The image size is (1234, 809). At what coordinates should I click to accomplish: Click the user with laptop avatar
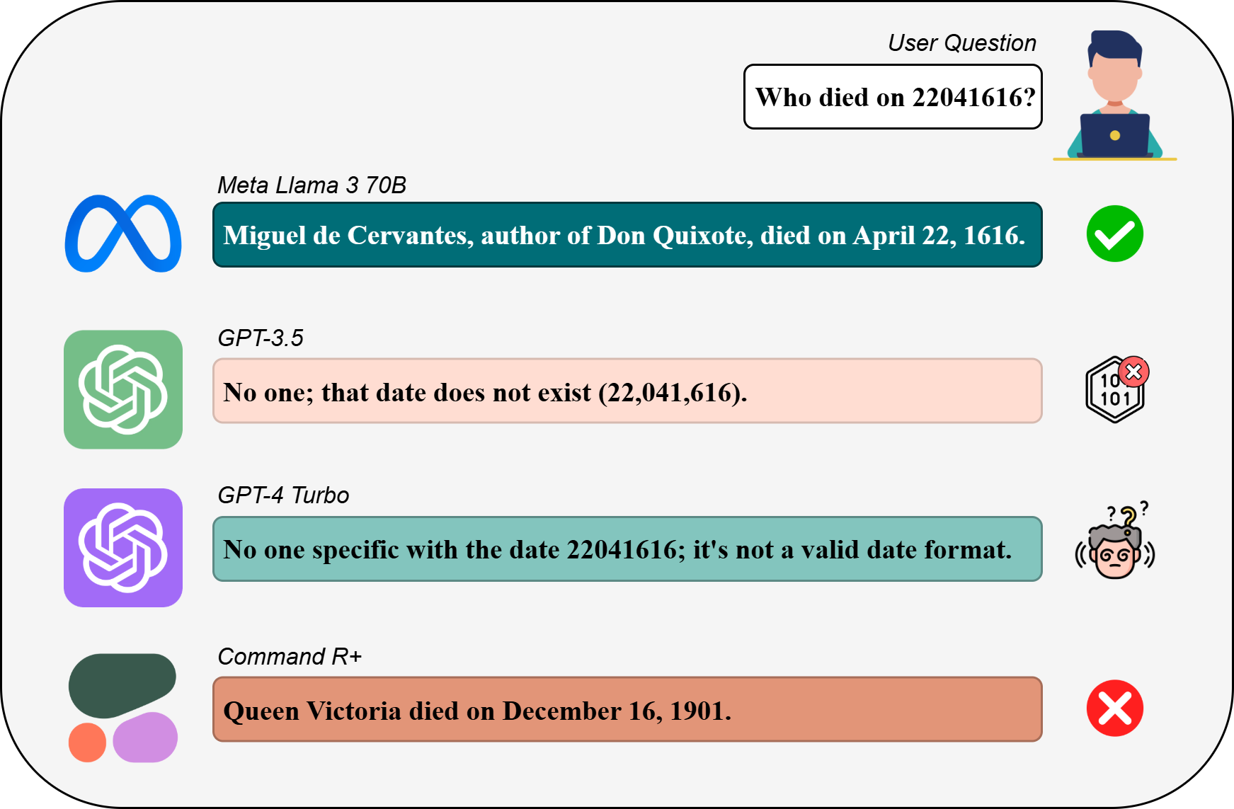(1114, 95)
